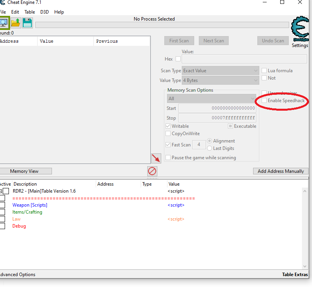Open the Scan Type dropdown
The height and width of the screenshot is (287, 312).
(220, 71)
